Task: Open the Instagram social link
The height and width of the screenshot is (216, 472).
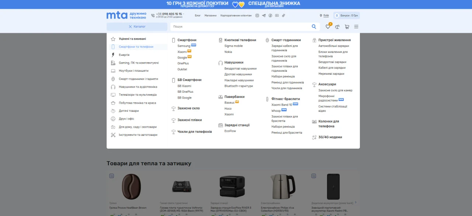Action: tap(257, 15)
